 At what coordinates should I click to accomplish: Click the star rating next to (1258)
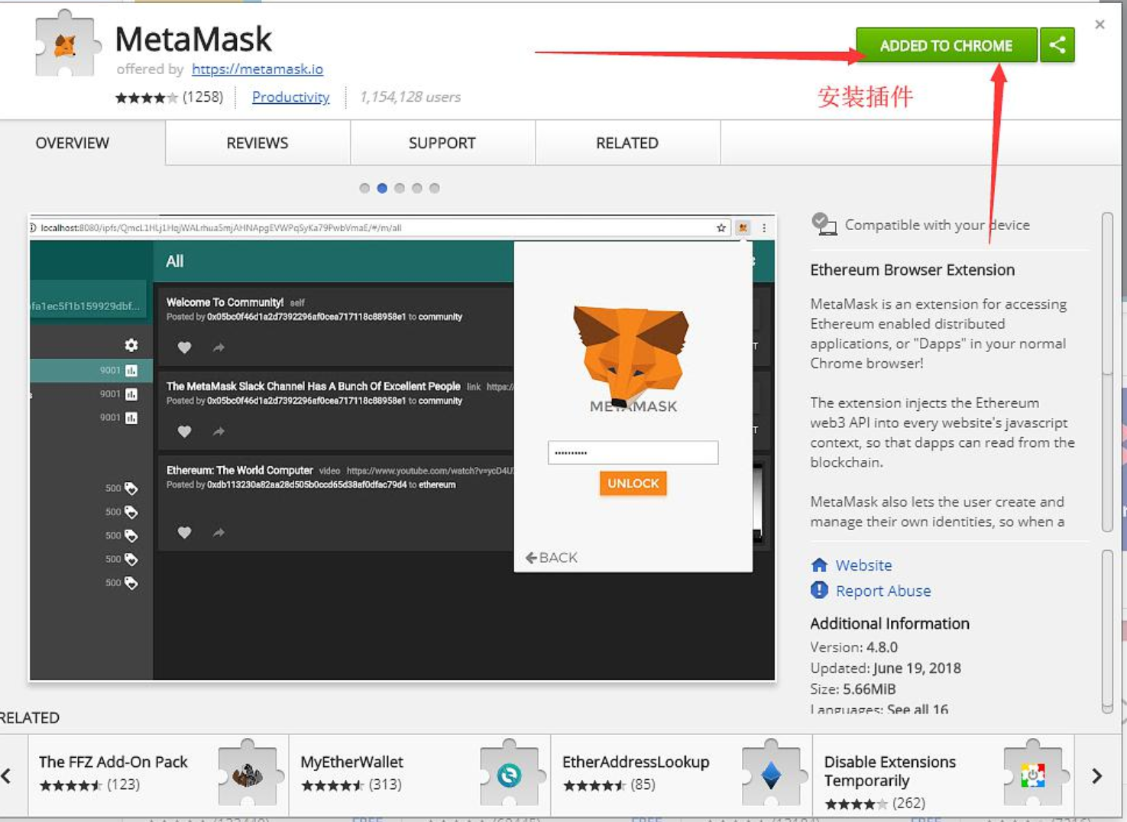(x=147, y=97)
